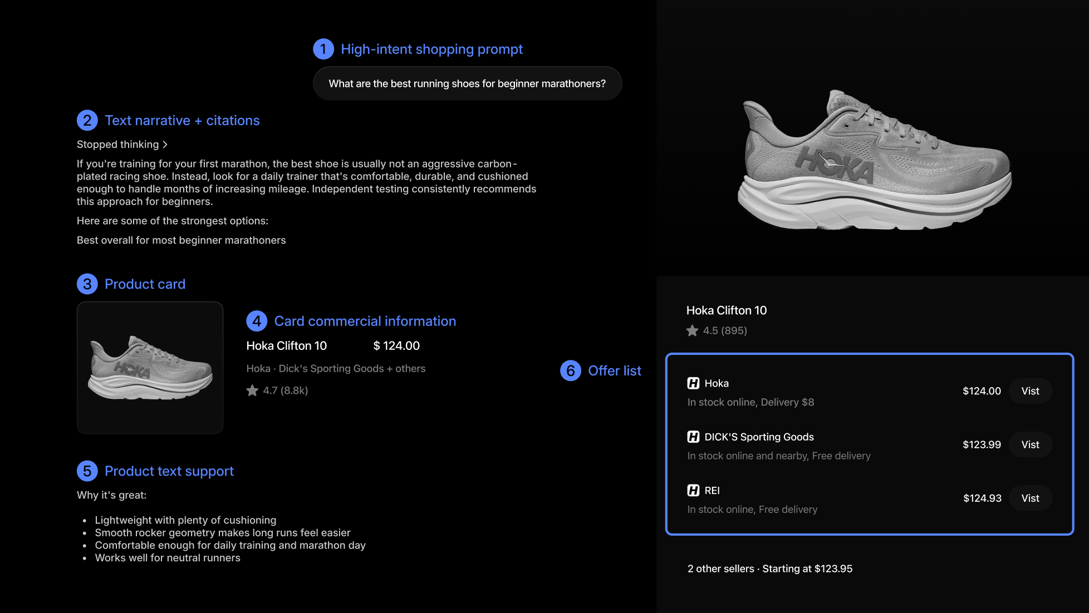Click the star rating icon beside 4.7 (8.8k)
The width and height of the screenshot is (1089, 613).
(x=252, y=390)
